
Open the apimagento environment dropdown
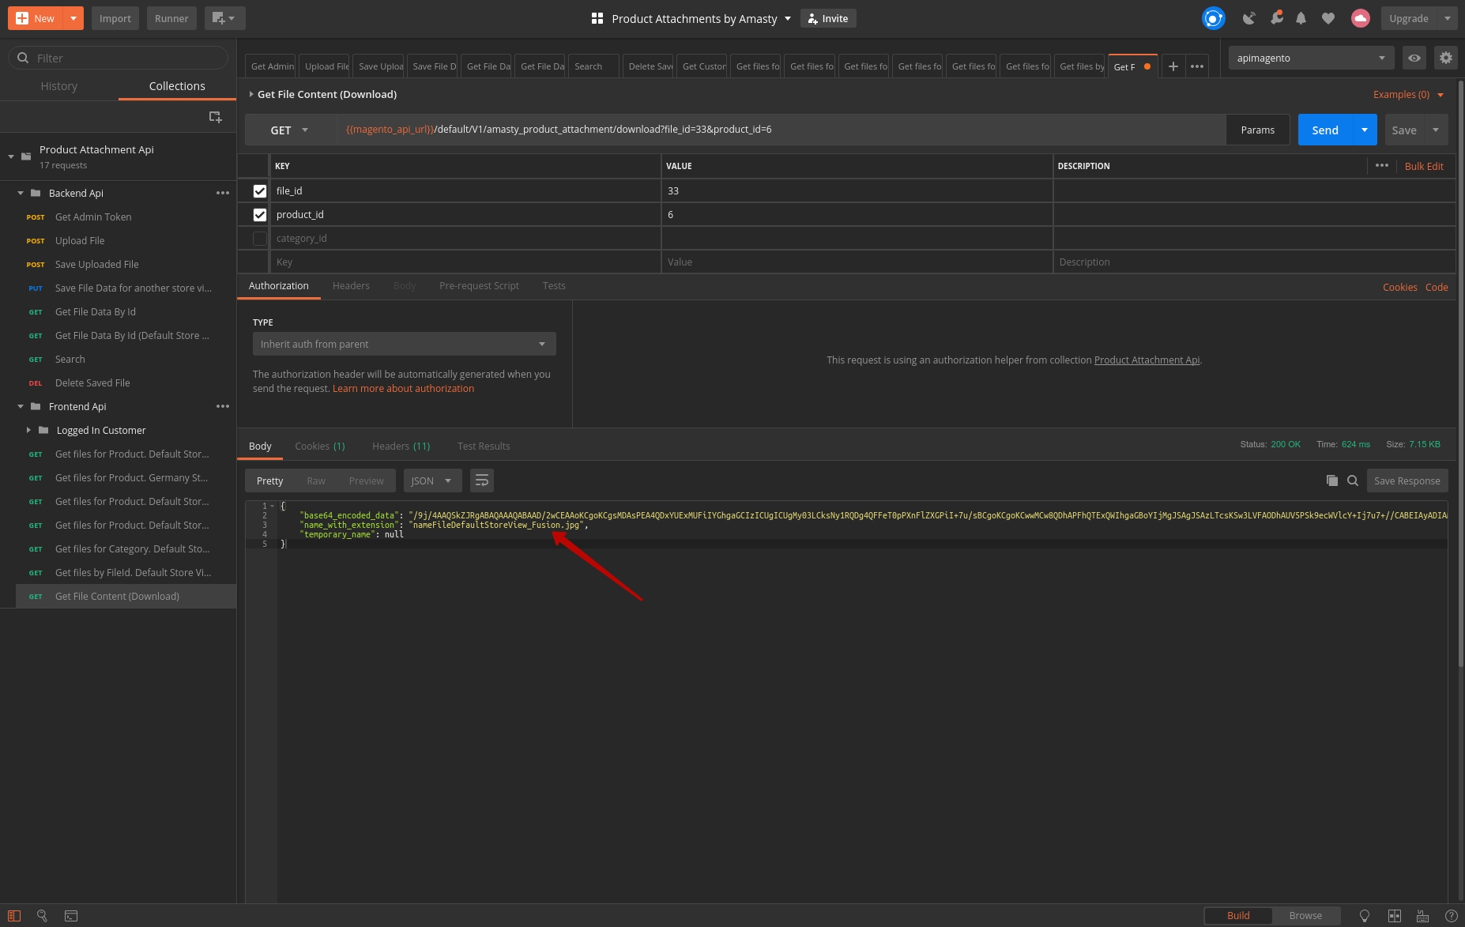(x=1309, y=58)
